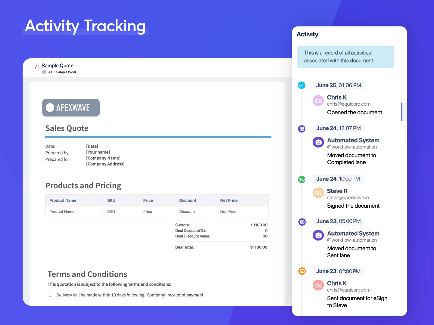Click chris@equicorp.com under the June 25 entry

point(349,104)
